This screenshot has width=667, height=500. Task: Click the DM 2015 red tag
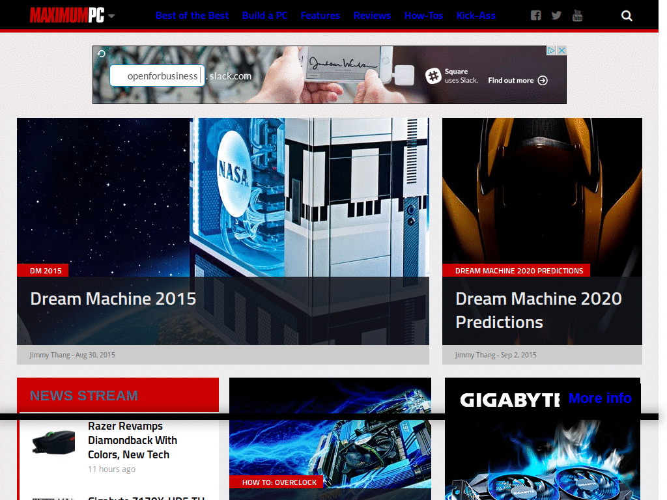42,270
